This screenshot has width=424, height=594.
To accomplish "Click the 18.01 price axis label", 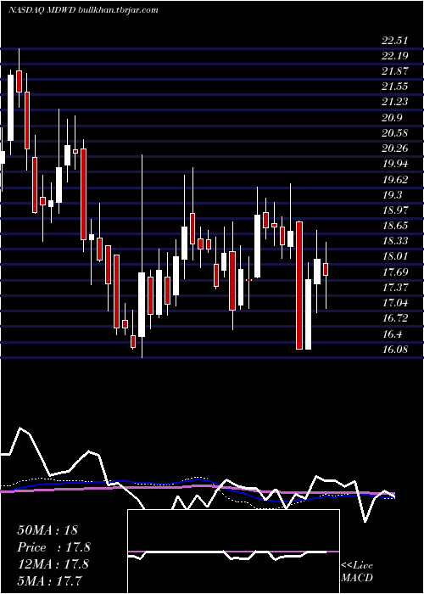I will click(x=395, y=255).
